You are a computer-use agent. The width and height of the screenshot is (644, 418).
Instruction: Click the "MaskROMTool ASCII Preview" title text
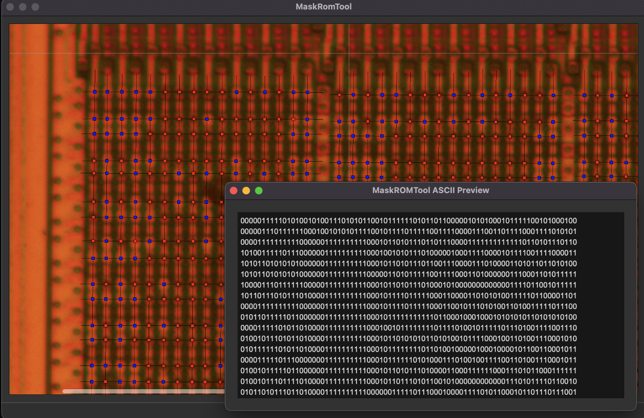[430, 190]
